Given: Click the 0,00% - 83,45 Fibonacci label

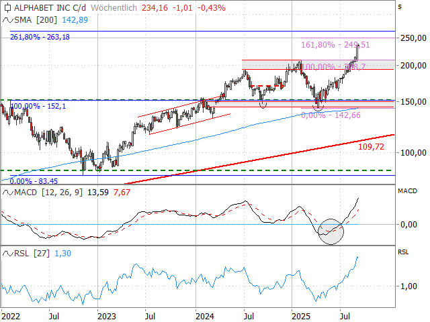Looking at the screenshot, I should tap(34, 181).
